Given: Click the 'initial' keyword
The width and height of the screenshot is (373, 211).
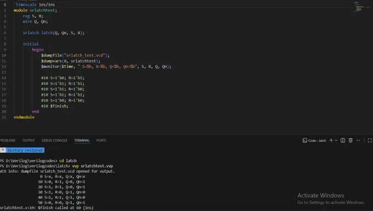Looking at the screenshot, I should (31, 44).
